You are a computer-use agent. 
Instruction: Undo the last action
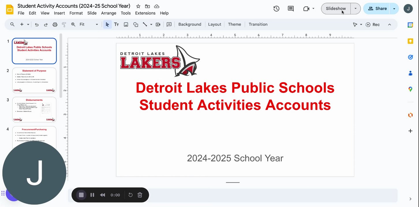pos(37,24)
